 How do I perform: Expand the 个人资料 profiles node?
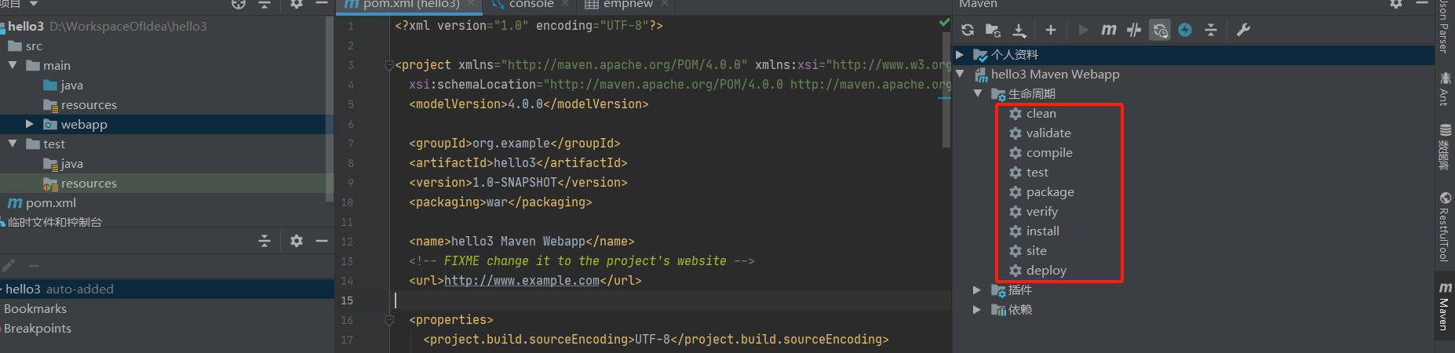(960, 54)
